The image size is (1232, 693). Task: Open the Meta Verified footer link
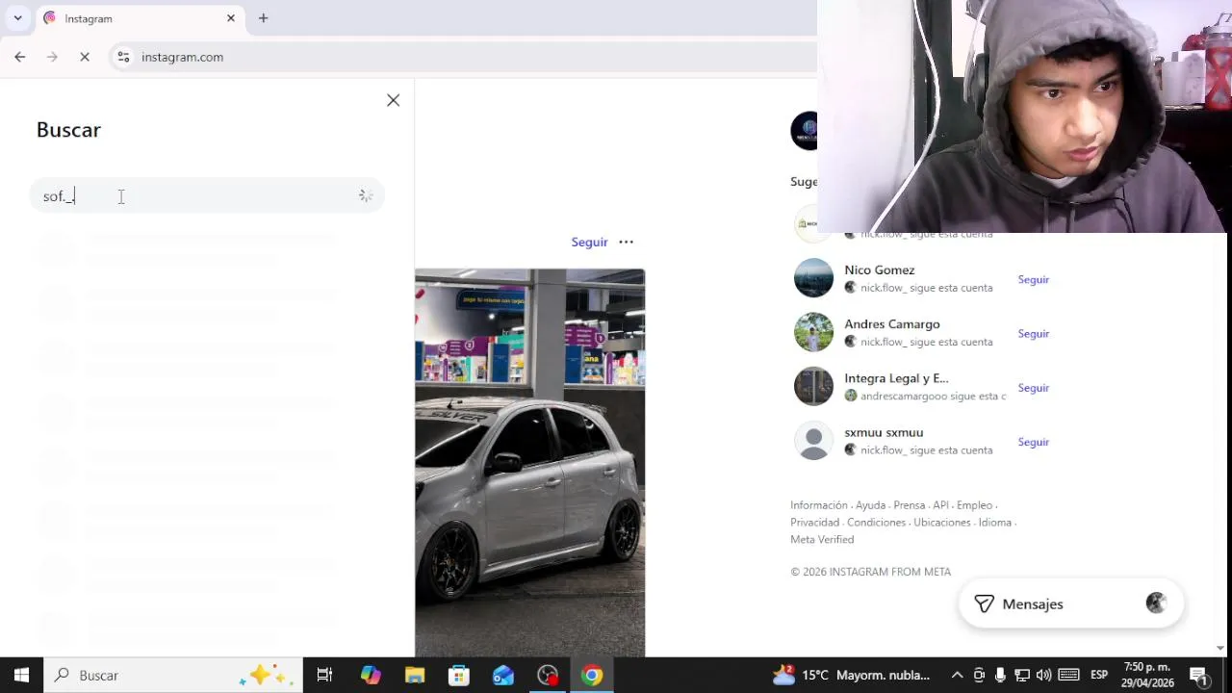click(822, 540)
